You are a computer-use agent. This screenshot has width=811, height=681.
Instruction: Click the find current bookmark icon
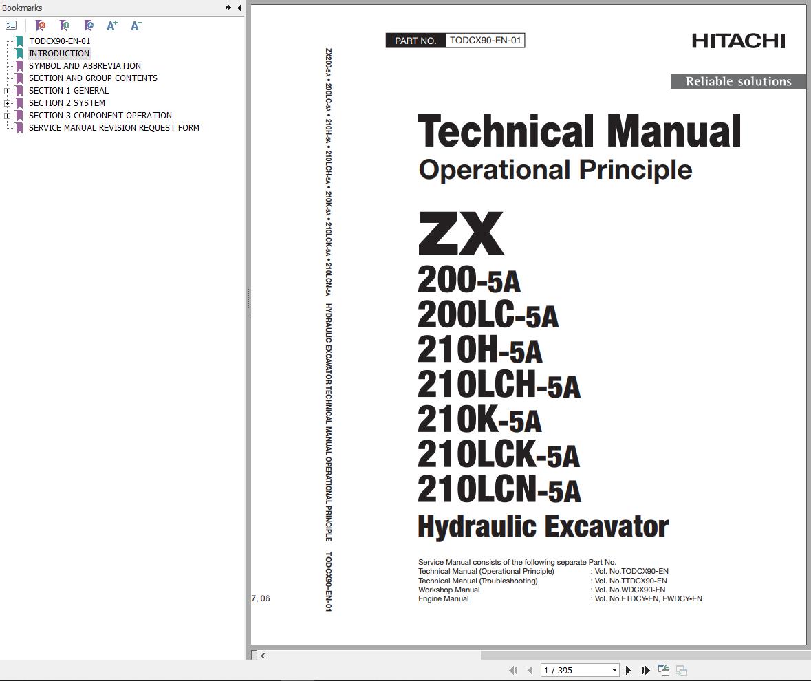coord(89,25)
